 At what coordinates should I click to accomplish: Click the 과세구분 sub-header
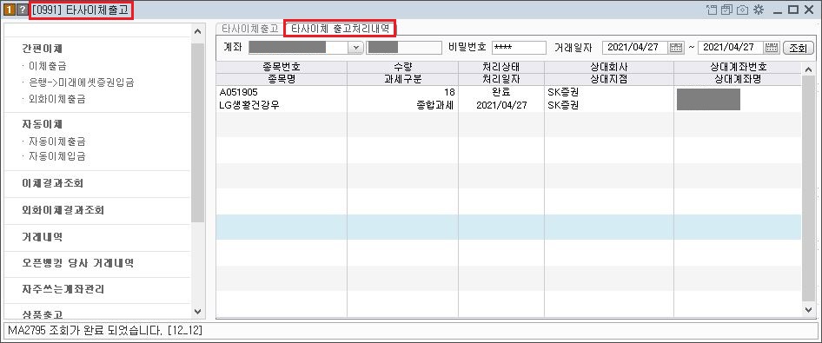[x=402, y=80]
